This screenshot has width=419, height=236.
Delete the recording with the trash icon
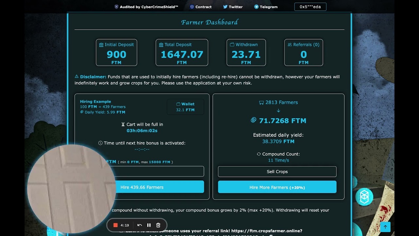158,225
